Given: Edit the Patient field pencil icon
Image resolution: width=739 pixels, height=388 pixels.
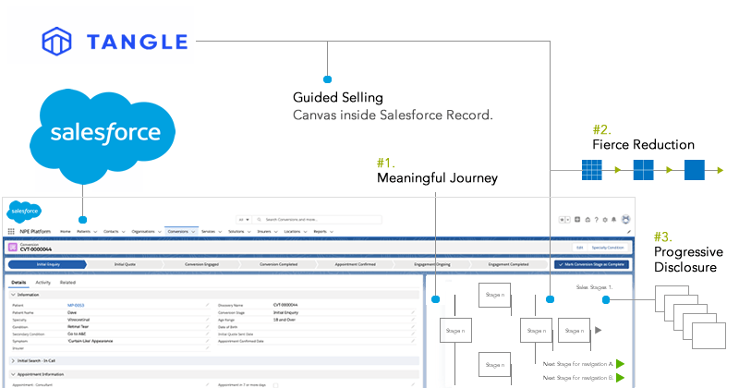Looking at the screenshot, I should pyautogui.click(x=207, y=305).
